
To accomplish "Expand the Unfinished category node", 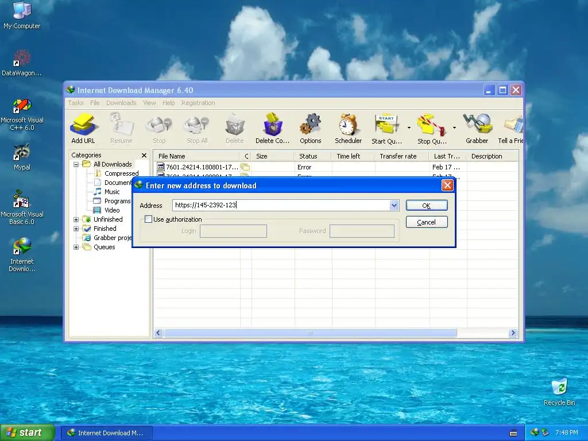I will click(x=76, y=219).
